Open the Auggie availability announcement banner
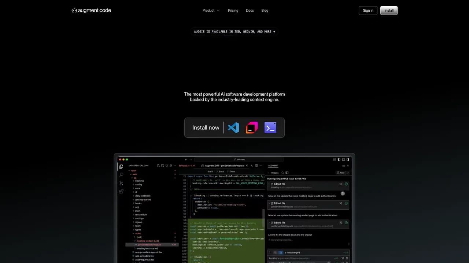Image resolution: width=469 pixels, height=263 pixels. [234, 31]
